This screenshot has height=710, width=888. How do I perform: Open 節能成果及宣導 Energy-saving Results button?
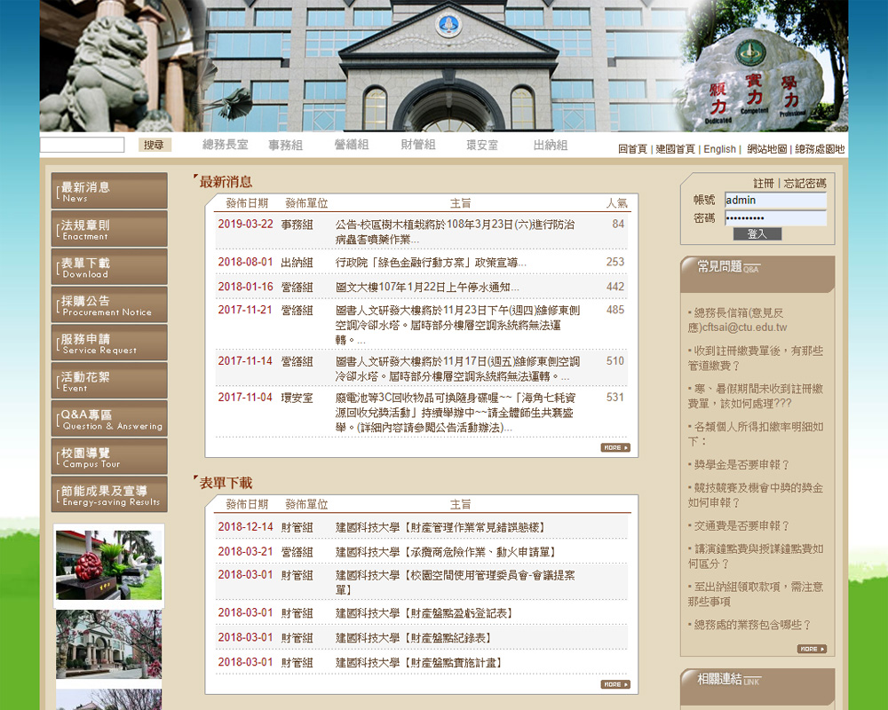109,494
